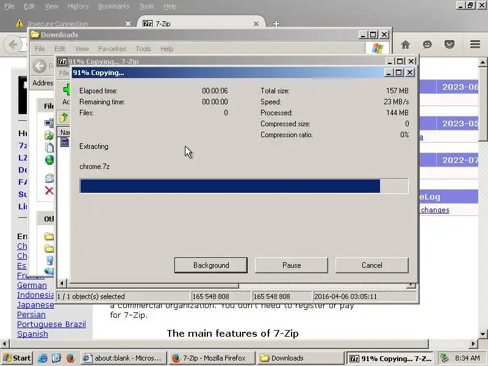Viewport: 488px width, 366px height.
Task: Switch to 7-Zip Mozilla Firefox taskbar item
Action: tap(212, 358)
